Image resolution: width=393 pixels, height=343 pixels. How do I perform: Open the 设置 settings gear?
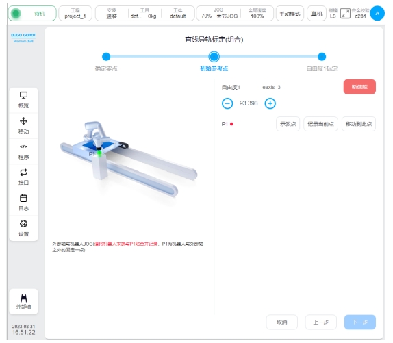coord(23,228)
